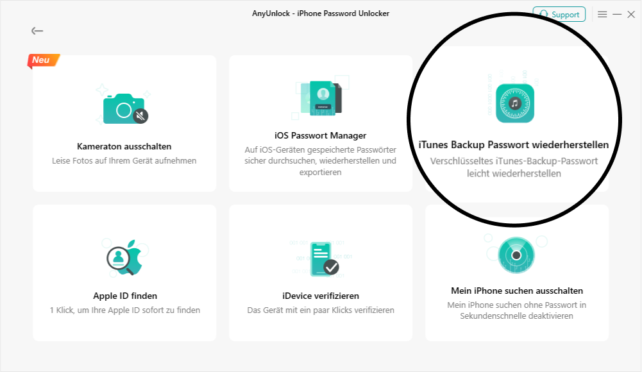Screen dimensions: 642x372
Task: Select Apple ID finden title
Action: (x=125, y=296)
